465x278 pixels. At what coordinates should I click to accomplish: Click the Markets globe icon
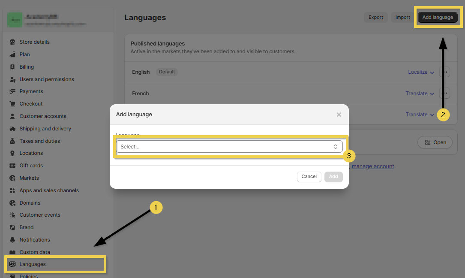coord(12,178)
